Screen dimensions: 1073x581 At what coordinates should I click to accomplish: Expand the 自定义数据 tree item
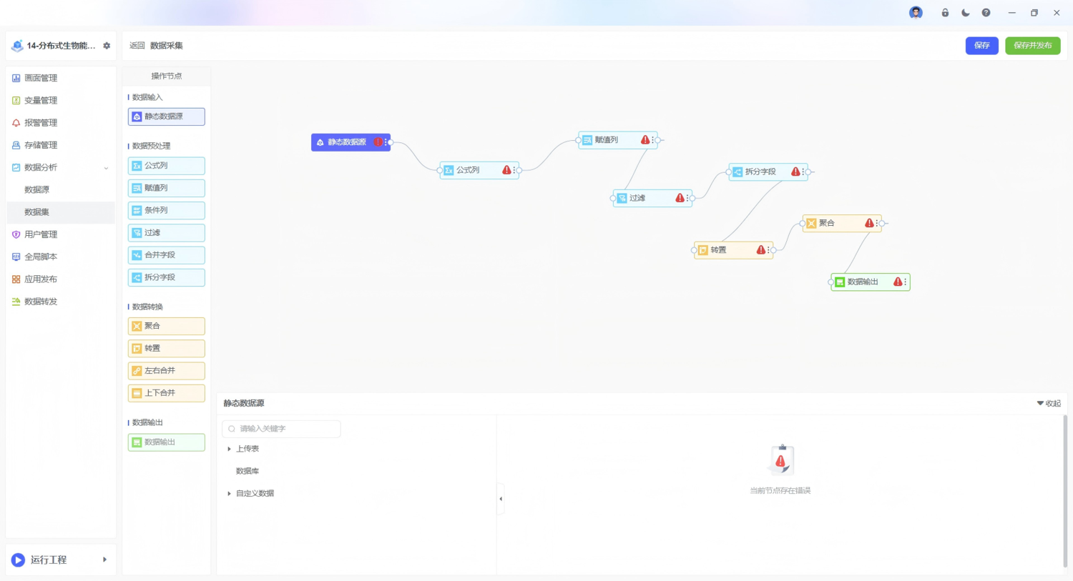pyautogui.click(x=229, y=494)
